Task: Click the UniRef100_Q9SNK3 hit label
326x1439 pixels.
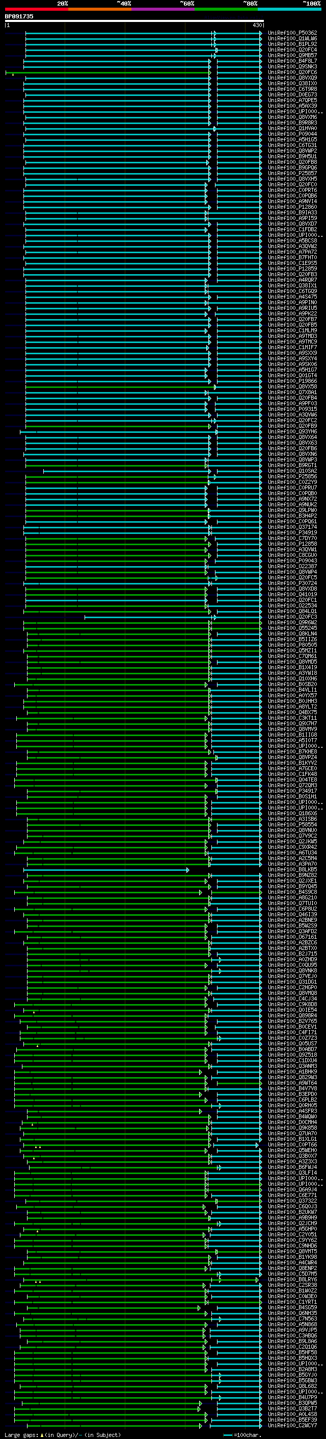Action: 292,66
